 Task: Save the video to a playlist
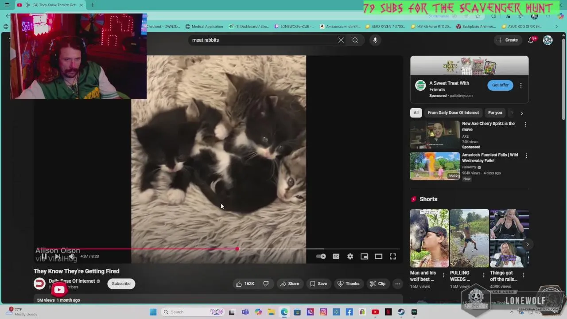point(318,284)
